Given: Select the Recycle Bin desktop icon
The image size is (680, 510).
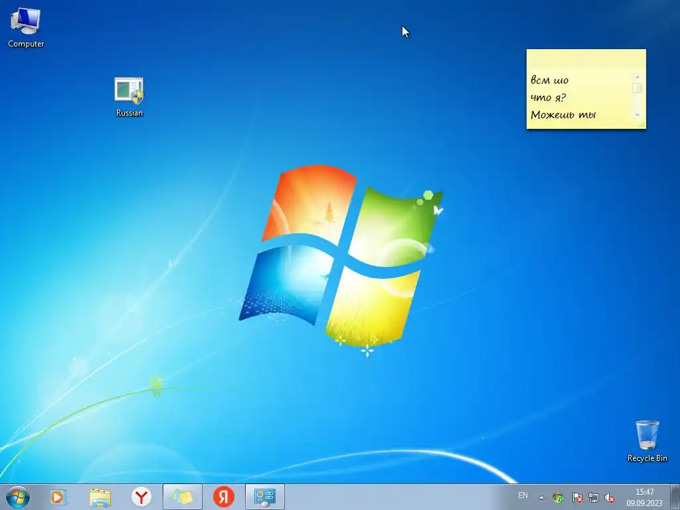Looking at the screenshot, I should click(x=647, y=441).
